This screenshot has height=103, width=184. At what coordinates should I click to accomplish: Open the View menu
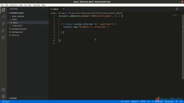(x=21, y=5)
